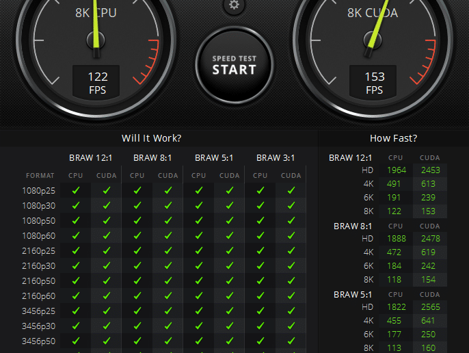Click BRAW 12:1 HD CPU value 1964
469x353 pixels.
click(397, 170)
